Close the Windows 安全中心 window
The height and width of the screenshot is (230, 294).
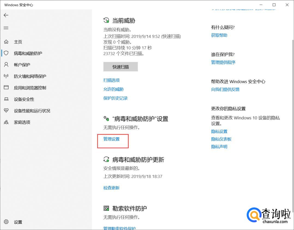pos(287,5)
